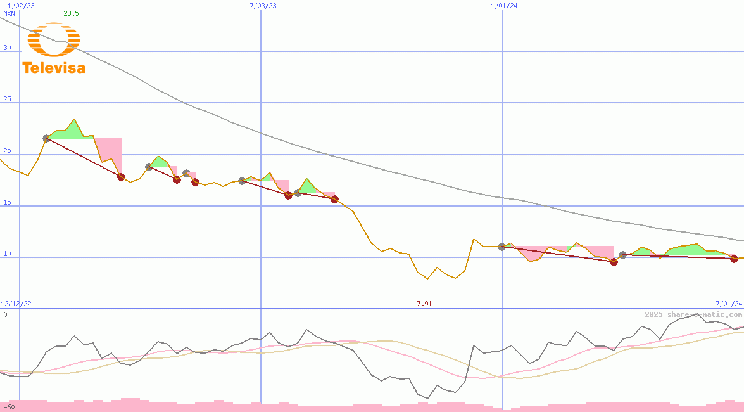Click the last red marker near 7/01/24

coord(734,259)
